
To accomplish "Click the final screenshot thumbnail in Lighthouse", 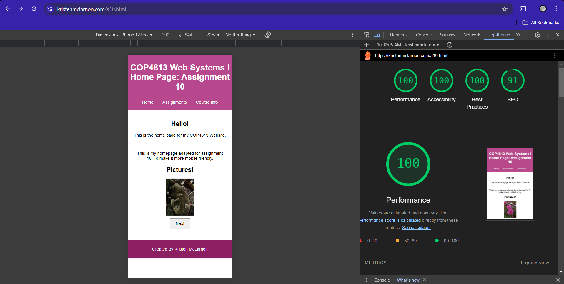I will point(510,184).
